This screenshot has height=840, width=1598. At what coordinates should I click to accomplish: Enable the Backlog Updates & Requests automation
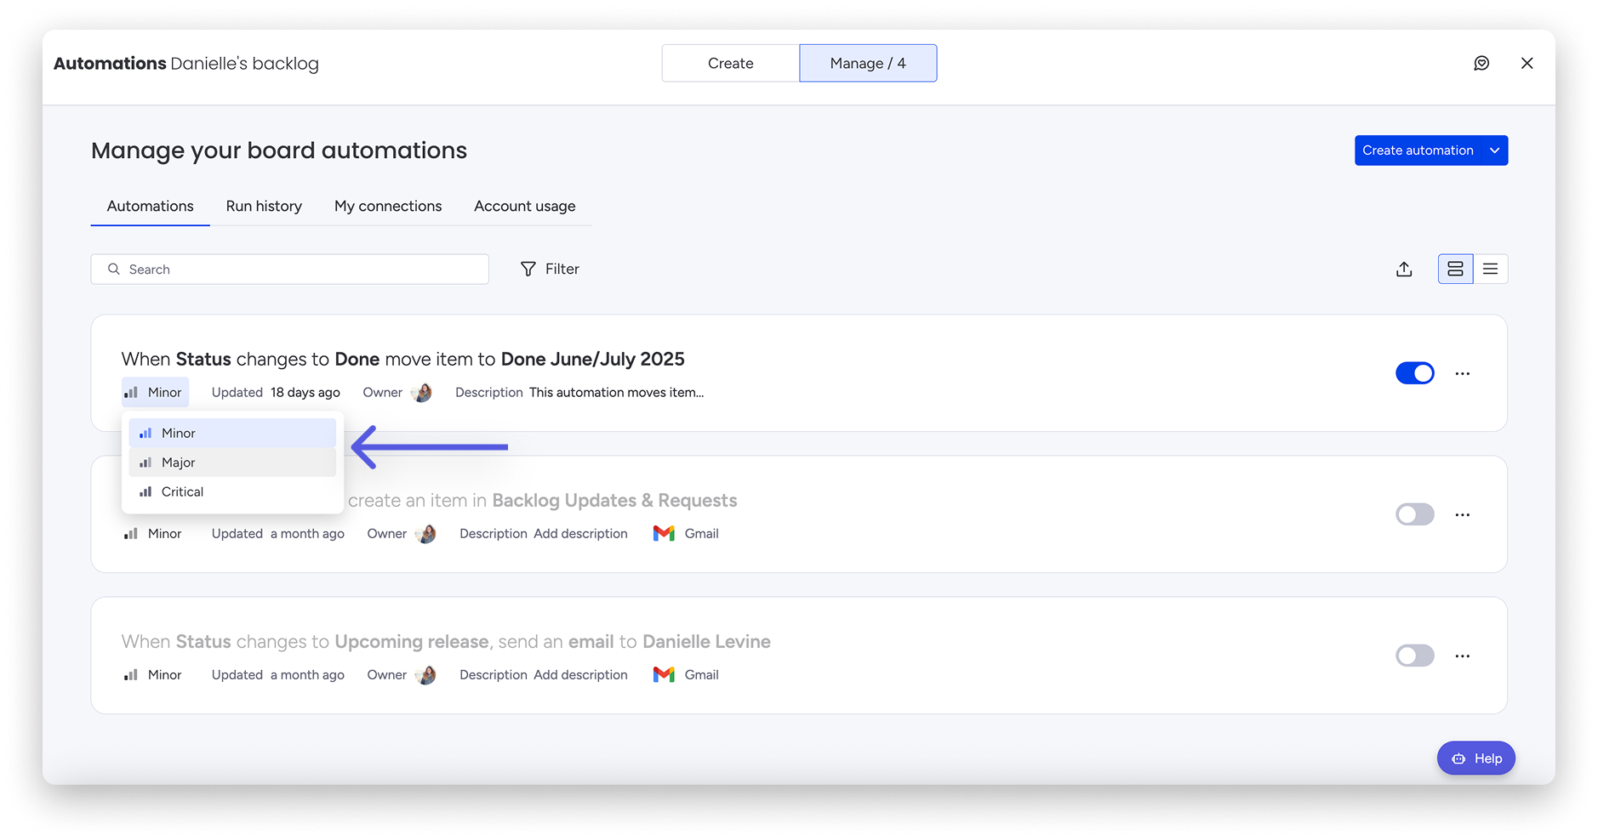coord(1414,514)
